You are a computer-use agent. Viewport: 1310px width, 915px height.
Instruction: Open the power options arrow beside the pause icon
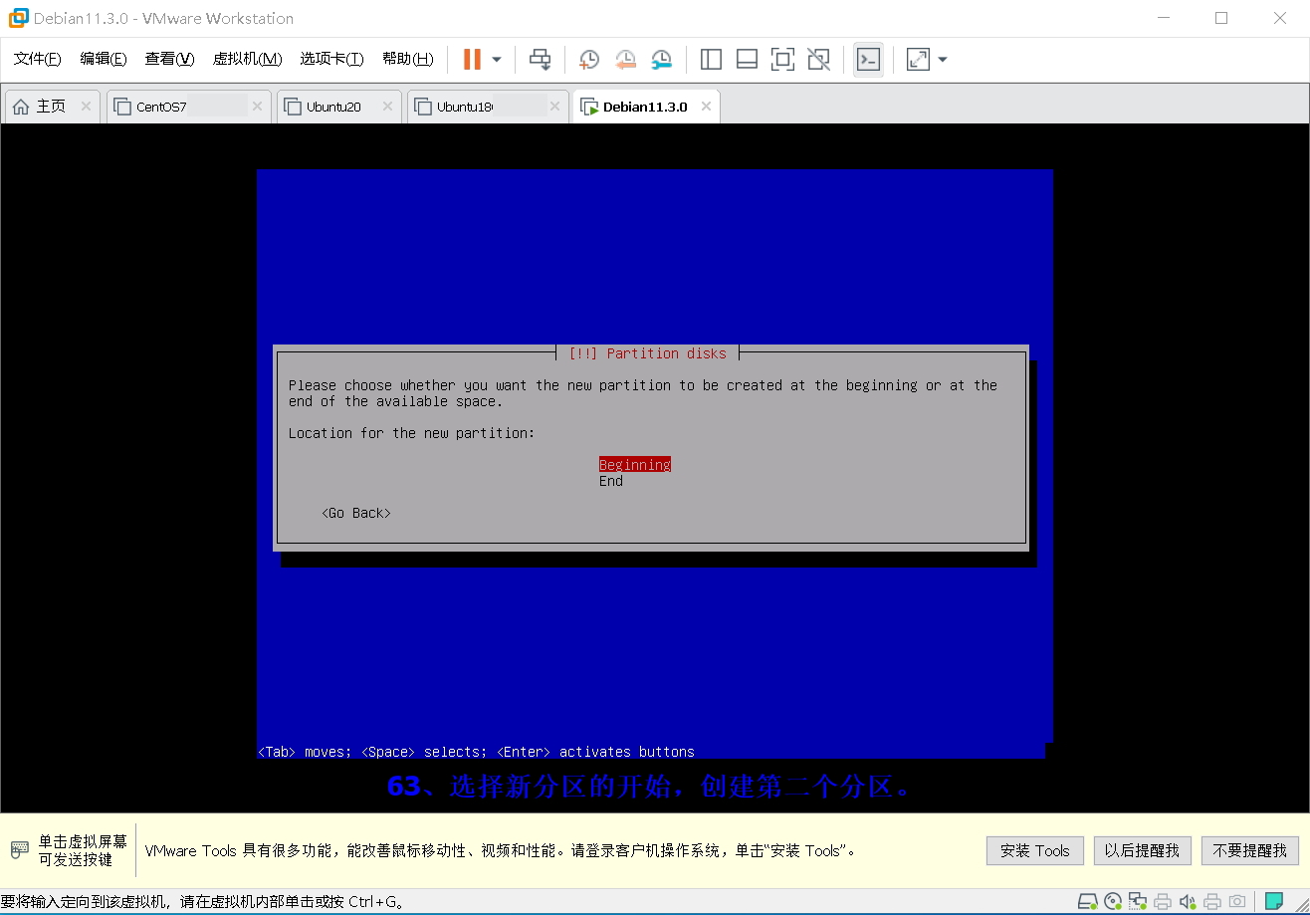[x=497, y=60]
